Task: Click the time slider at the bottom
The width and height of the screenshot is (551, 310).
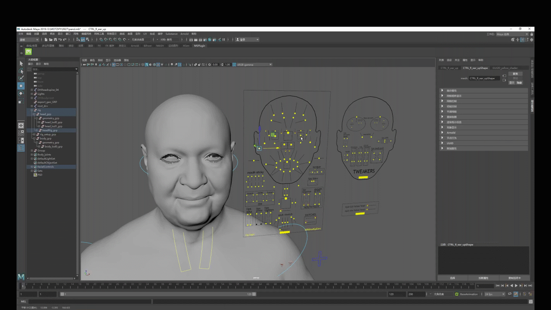Action: tap(247, 286)
